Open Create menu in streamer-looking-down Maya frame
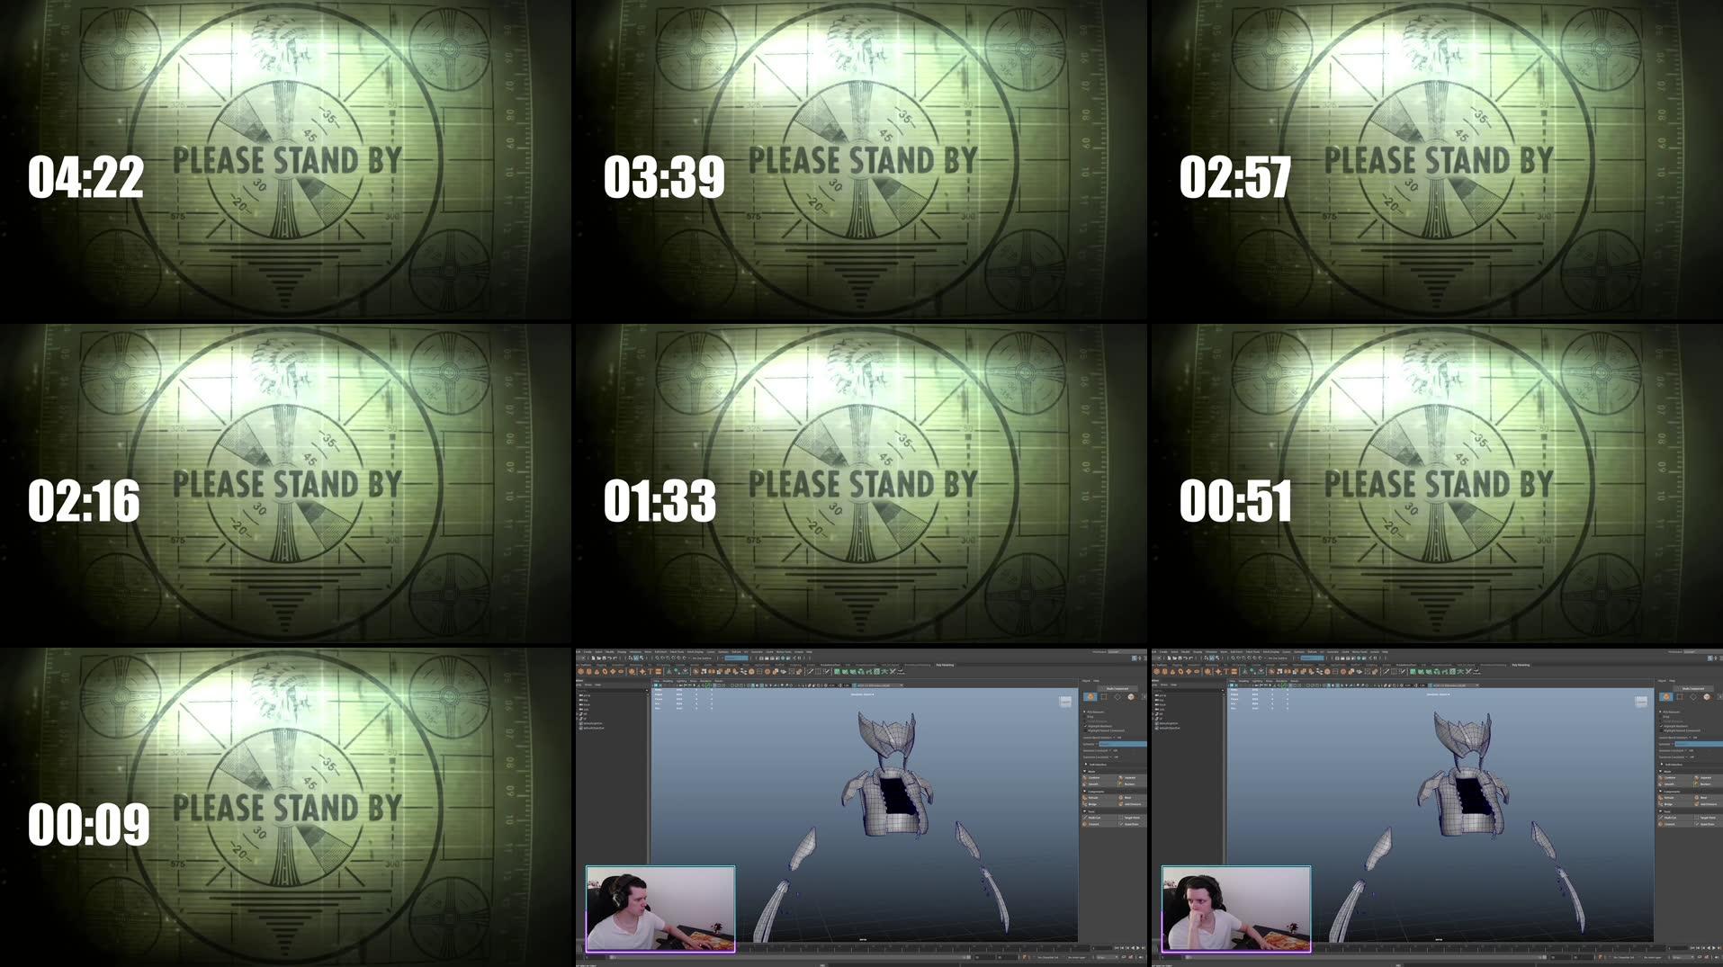The image size is (1723, 967). click(x=588, y=652)
